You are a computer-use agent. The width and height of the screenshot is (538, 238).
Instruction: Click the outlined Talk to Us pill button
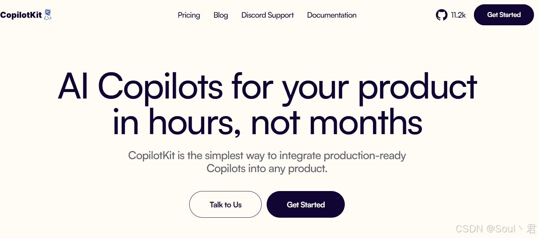(x=225, y=204)
